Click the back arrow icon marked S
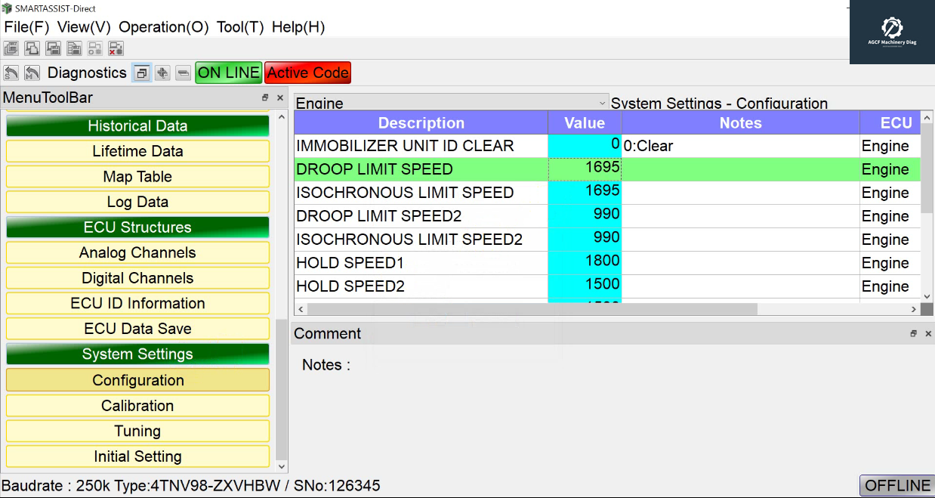 click(x=11, y=73)
